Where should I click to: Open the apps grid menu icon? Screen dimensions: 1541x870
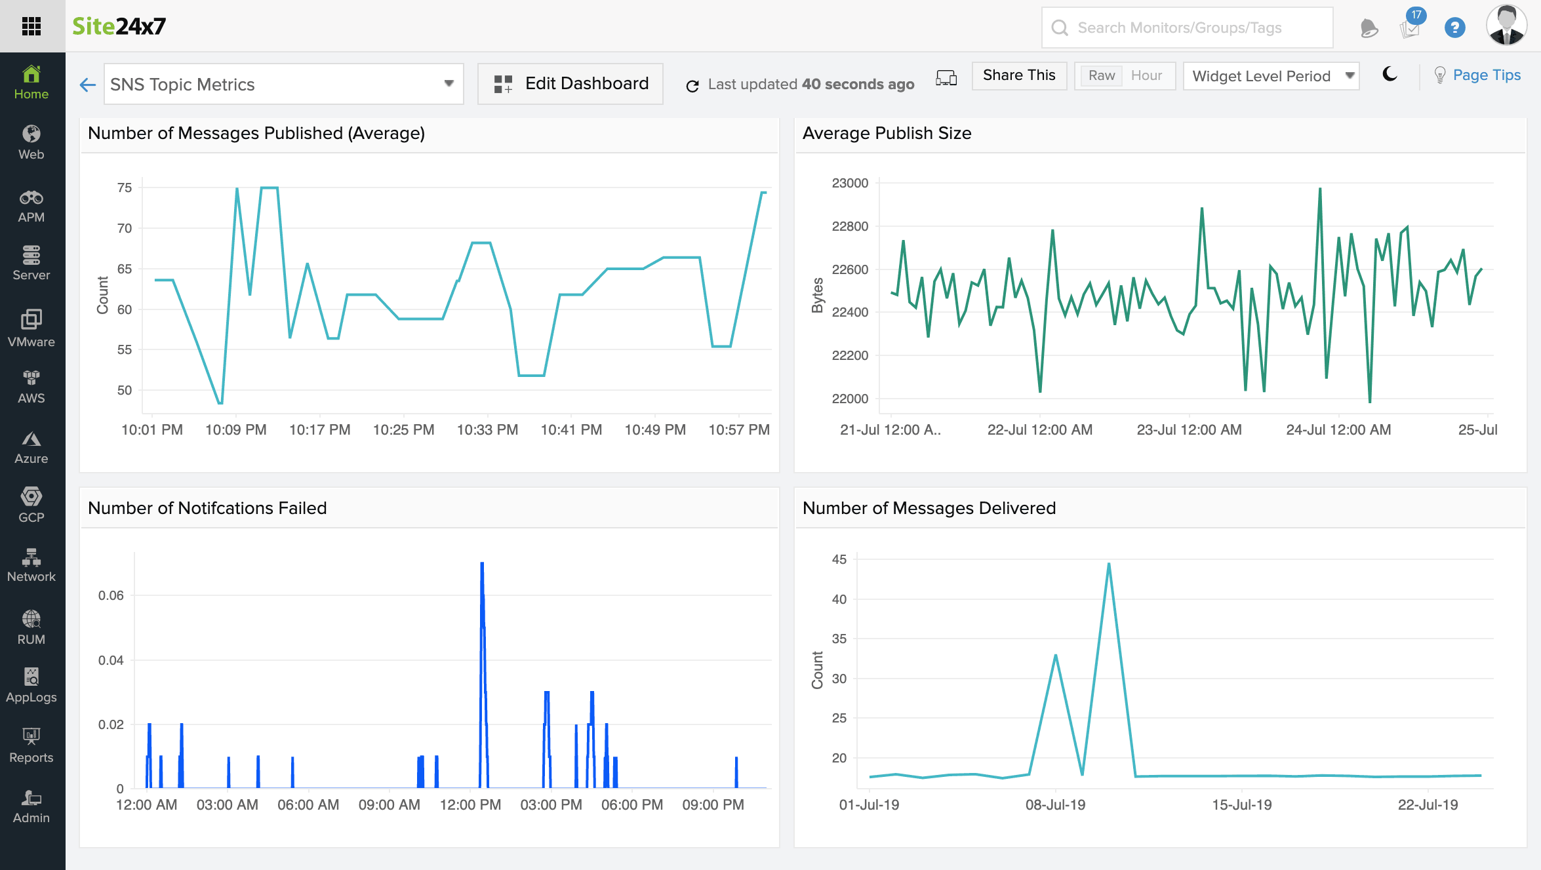(31, 26)
